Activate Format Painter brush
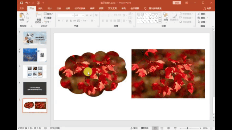 pos(27,22)
